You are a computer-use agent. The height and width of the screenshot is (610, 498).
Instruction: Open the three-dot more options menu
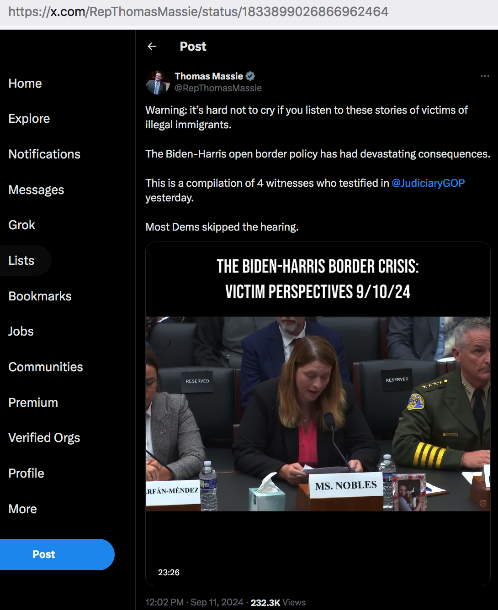pyautogui.click(x=485, y=76)
